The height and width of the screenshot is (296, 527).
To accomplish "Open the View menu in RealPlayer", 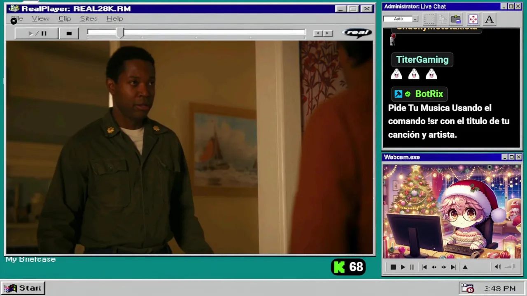I will coord(40,18).
